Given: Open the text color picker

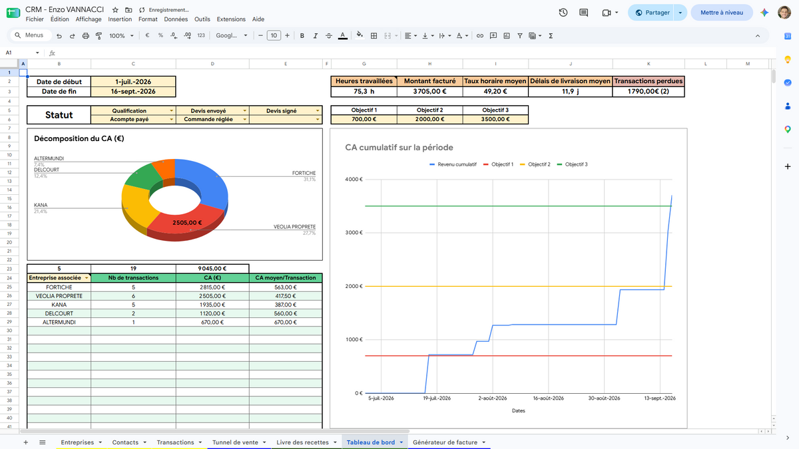Looking at the screenshot, I should (x=342, y=36).
